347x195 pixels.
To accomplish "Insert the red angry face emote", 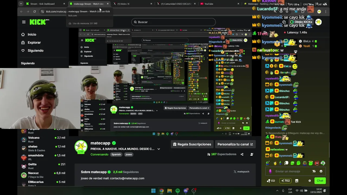I will tap(317, 163).
